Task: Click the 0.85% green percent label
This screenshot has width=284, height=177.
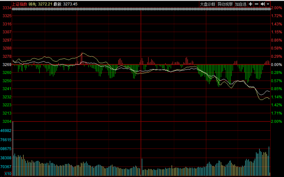Action: pyautogui.click(x=276, y=89)
